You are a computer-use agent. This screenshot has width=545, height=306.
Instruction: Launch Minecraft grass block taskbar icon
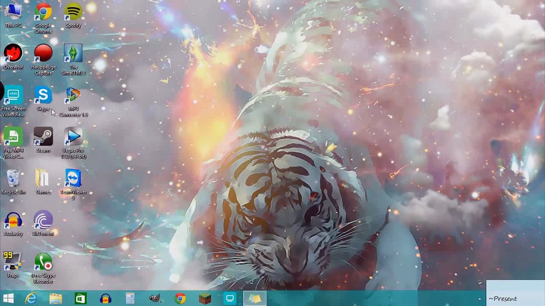point(205,298)
